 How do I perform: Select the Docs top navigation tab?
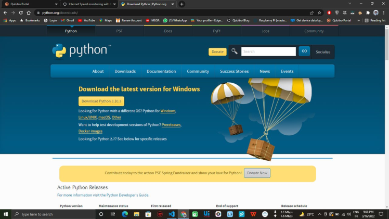coord(168,31)
